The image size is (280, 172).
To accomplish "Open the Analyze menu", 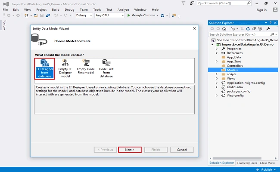I will pyautogui.click(x=123, y=9).
